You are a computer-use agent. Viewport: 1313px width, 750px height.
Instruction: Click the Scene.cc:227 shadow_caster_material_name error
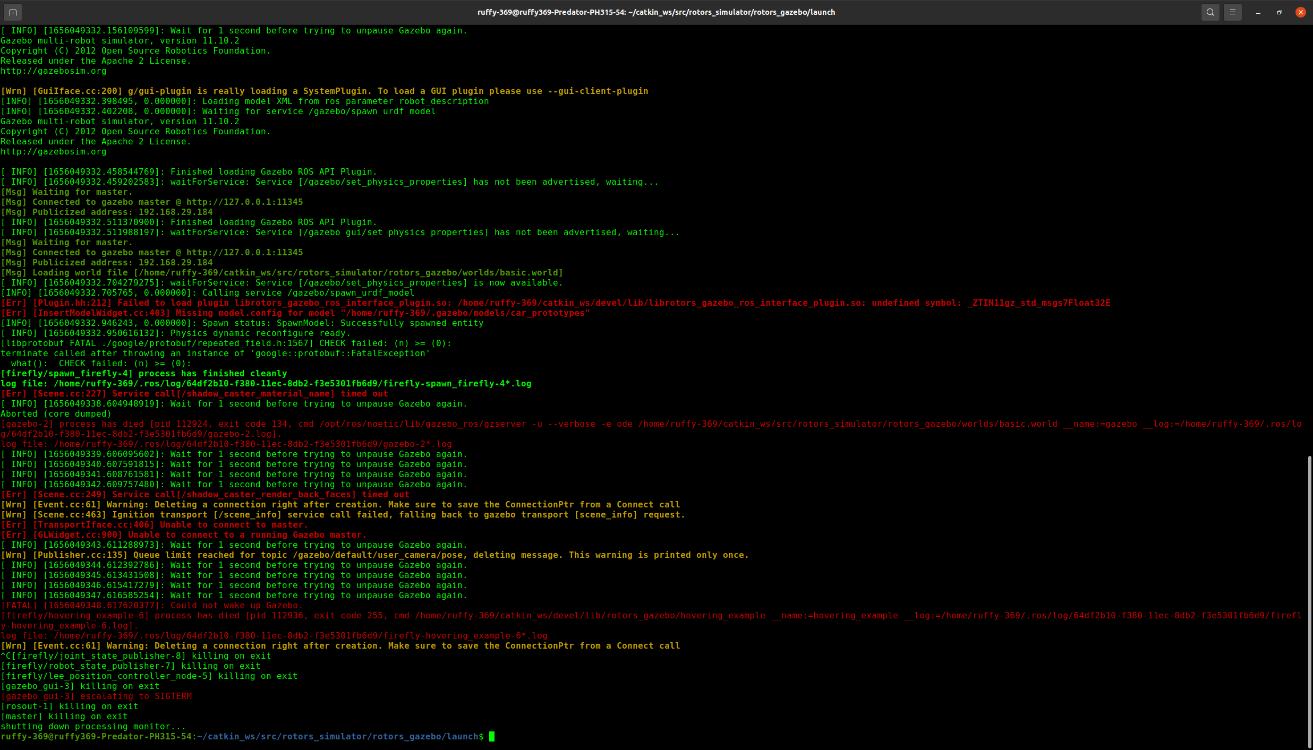pyautogui.click(x=194, y=394)
